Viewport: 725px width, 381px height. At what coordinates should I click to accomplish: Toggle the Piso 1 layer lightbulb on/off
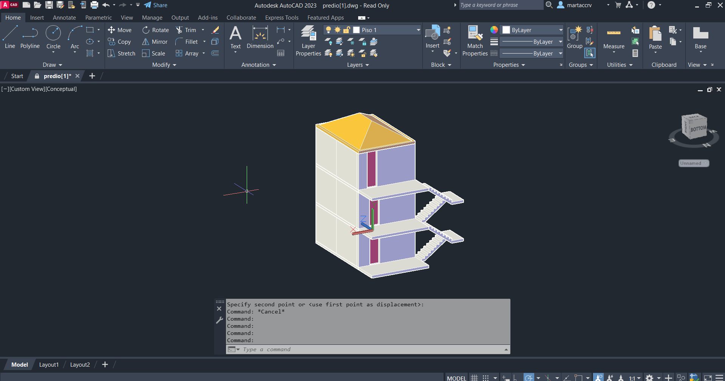(328, 30)
